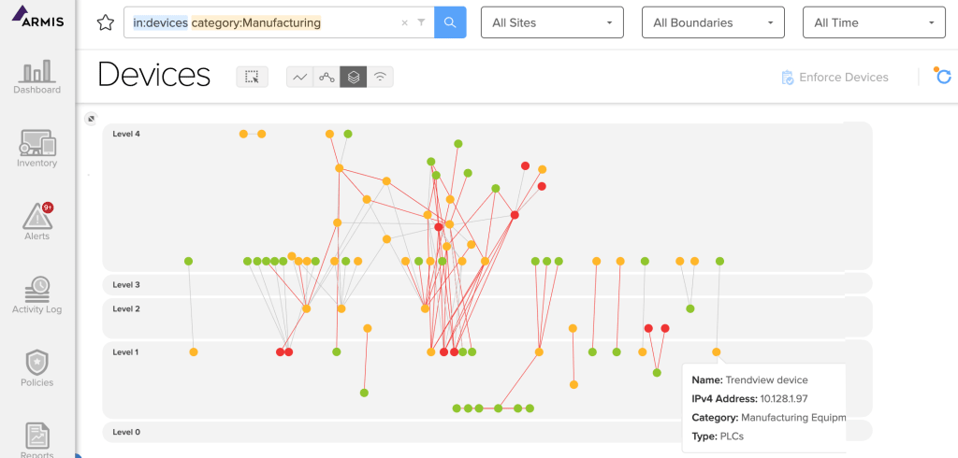Open the Policies sidebar section
The height and width of the screenshot is (458, 958).
tap(37, 369)
